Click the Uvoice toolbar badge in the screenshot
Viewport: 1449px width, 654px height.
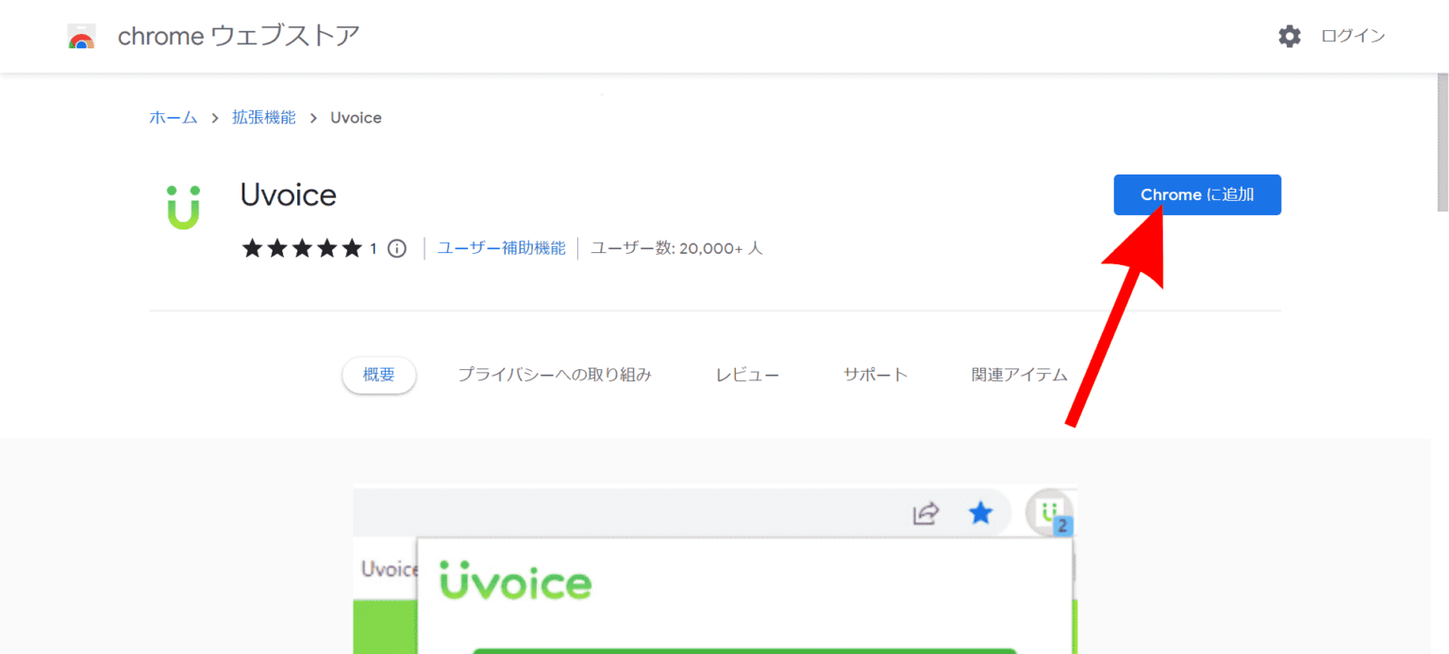click(x=1050, y=513)
